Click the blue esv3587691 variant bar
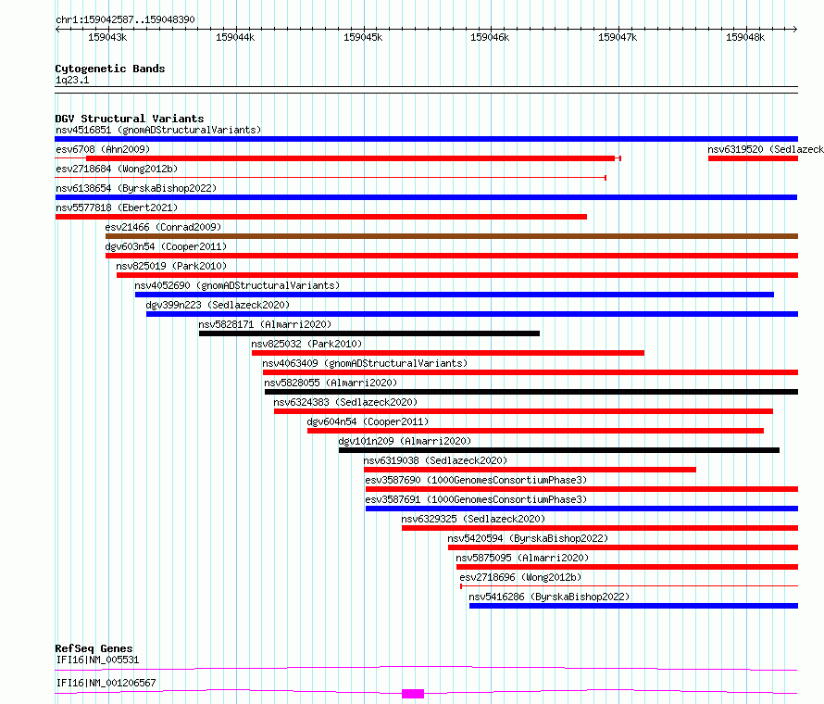The width and height of the screenshot is (824, 704). click(x=581, y=509)
